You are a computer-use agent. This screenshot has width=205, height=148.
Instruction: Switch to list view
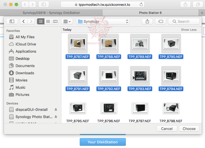coord(48,21)
